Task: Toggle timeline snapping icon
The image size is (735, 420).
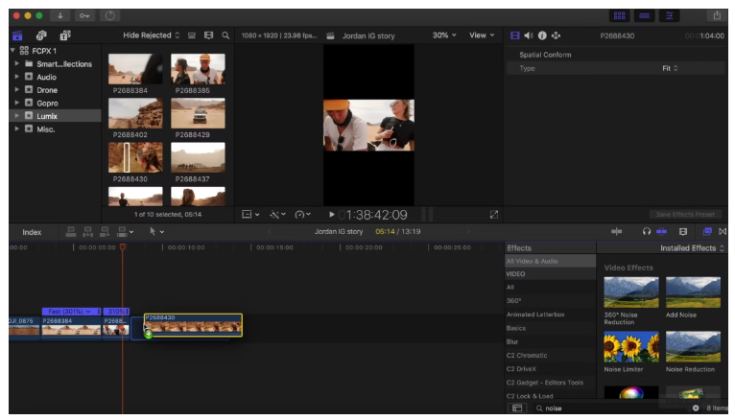Action: pos(661,231)
